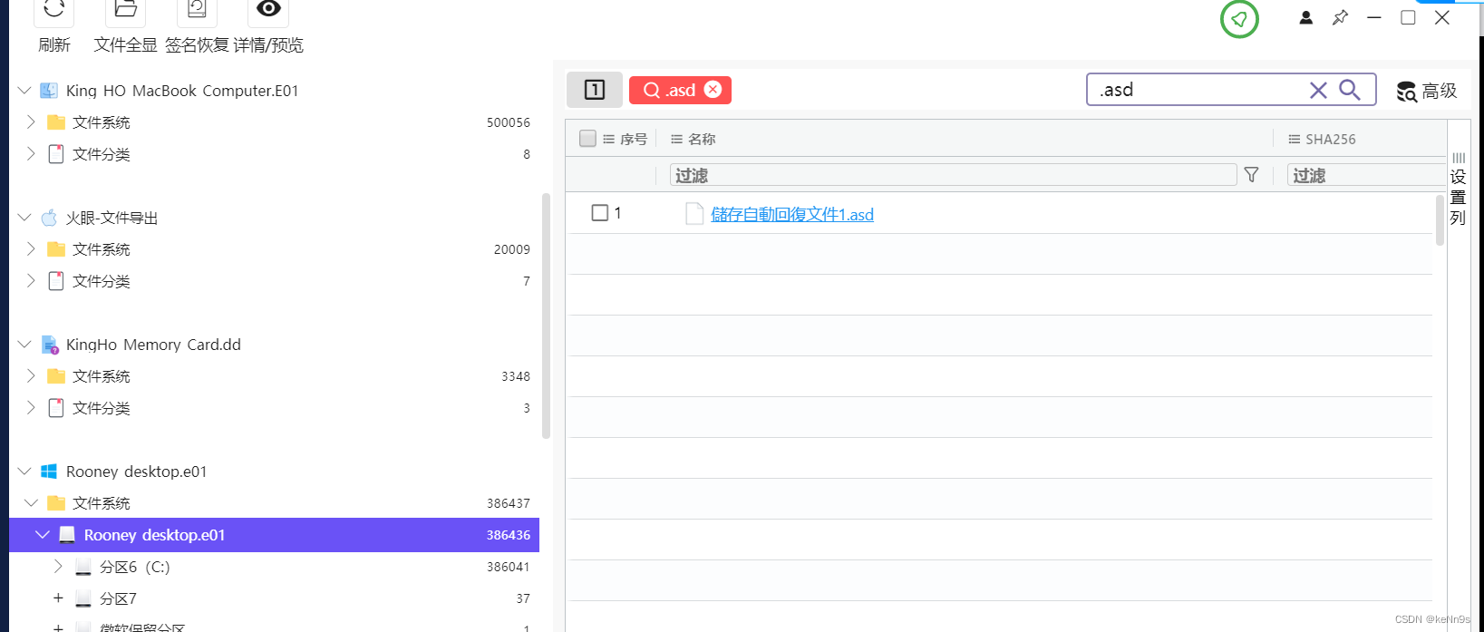Viewport: 1484px width, 632px height.
Task: Click apple icon of 火眼-文件导出
Action: (49, 218)
